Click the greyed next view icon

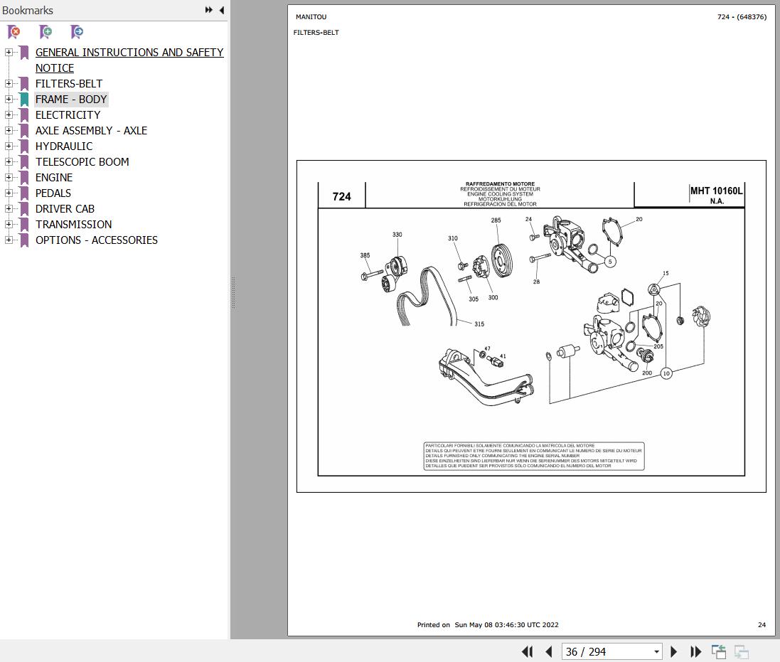[x=742, y=651]
